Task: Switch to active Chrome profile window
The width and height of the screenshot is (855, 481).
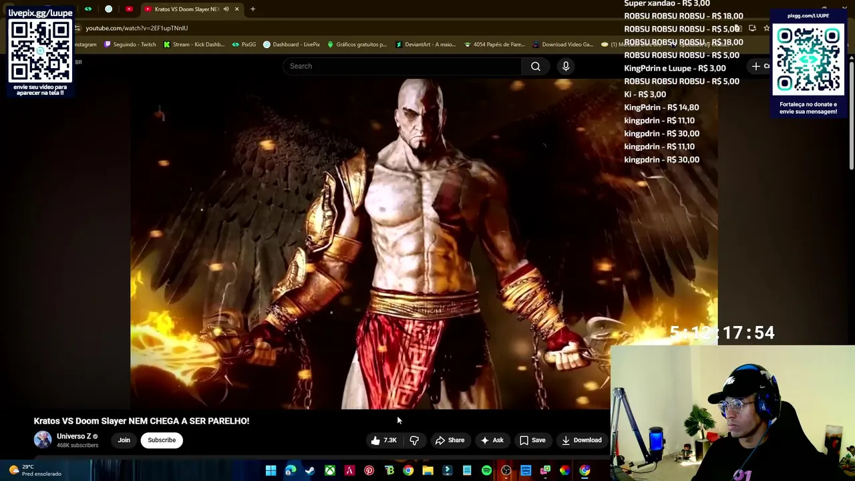Action: point(584,471)
